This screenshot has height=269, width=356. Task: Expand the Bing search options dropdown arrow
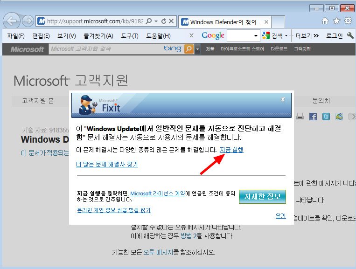point(197,49)
